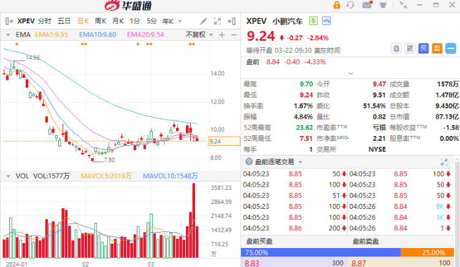
Task: Select the 月K chart tab
Action: (x=118, y=21)
